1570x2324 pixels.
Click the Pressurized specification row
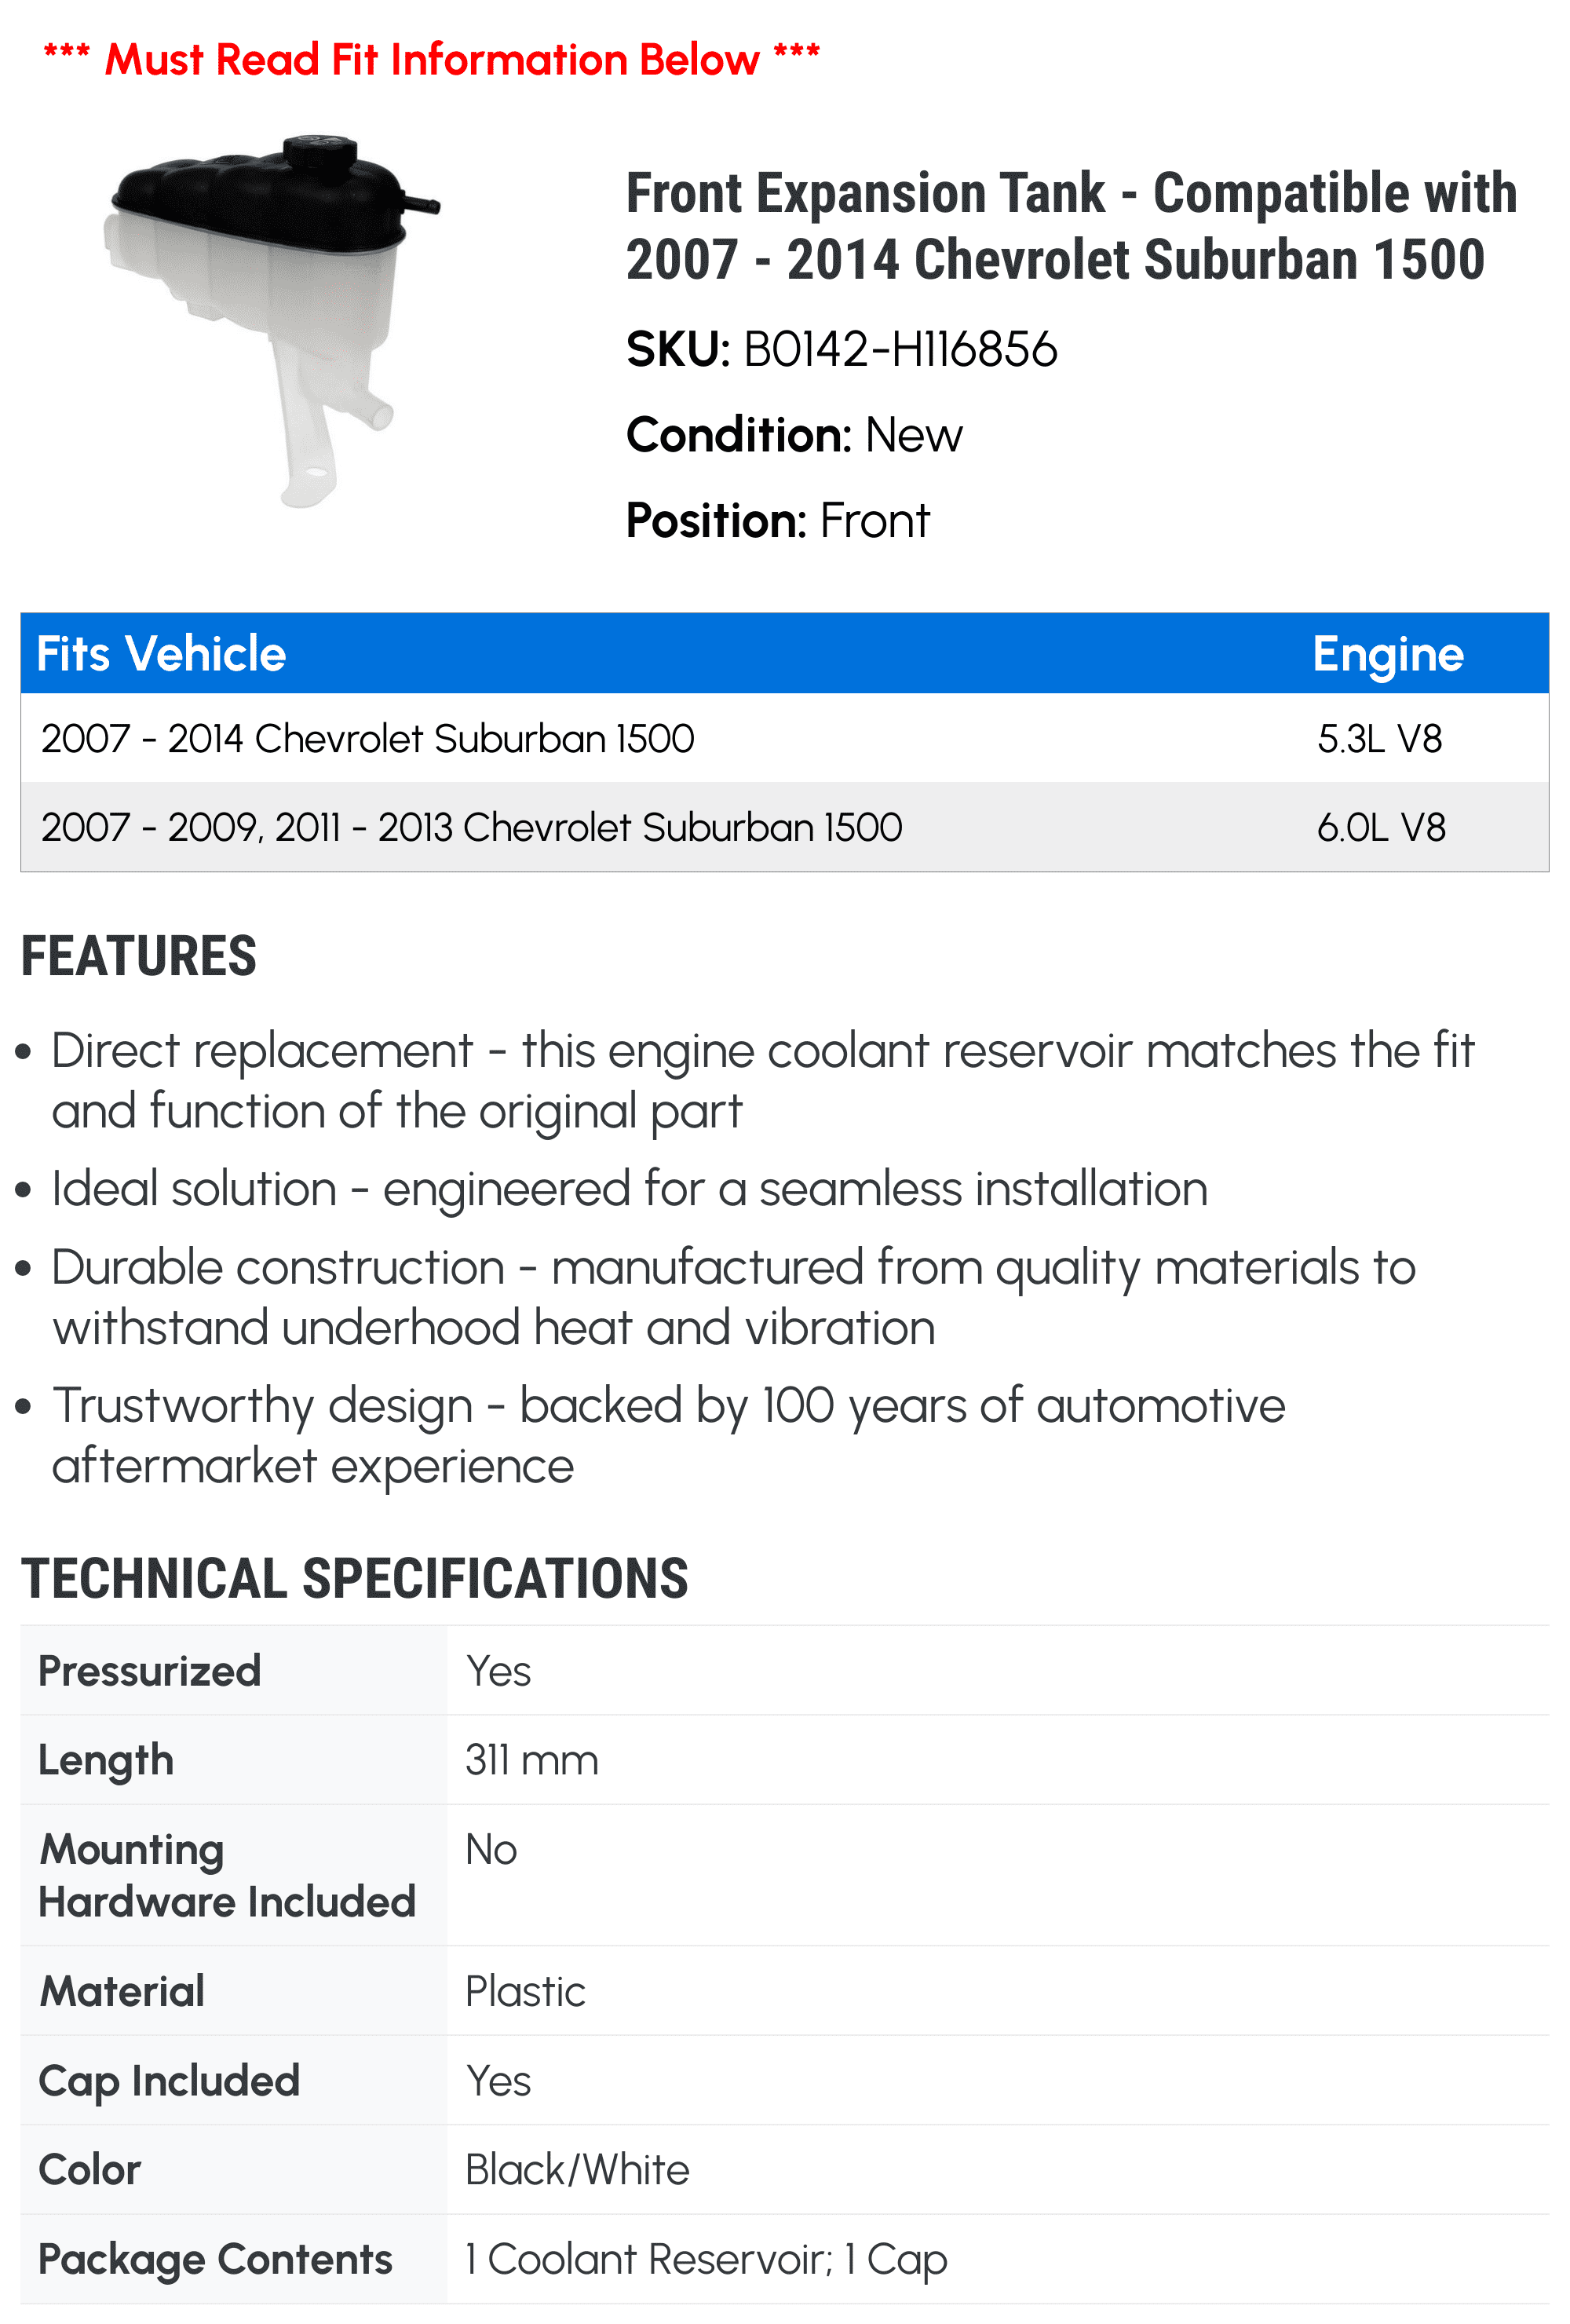[x=785, y=1671]
